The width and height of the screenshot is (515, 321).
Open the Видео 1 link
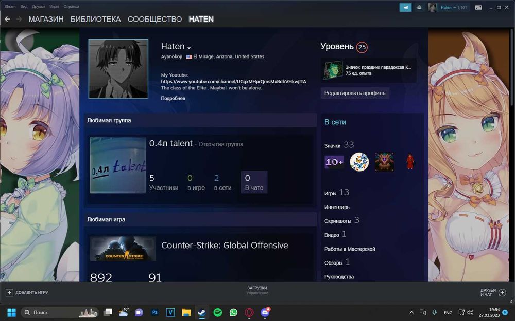335,235
